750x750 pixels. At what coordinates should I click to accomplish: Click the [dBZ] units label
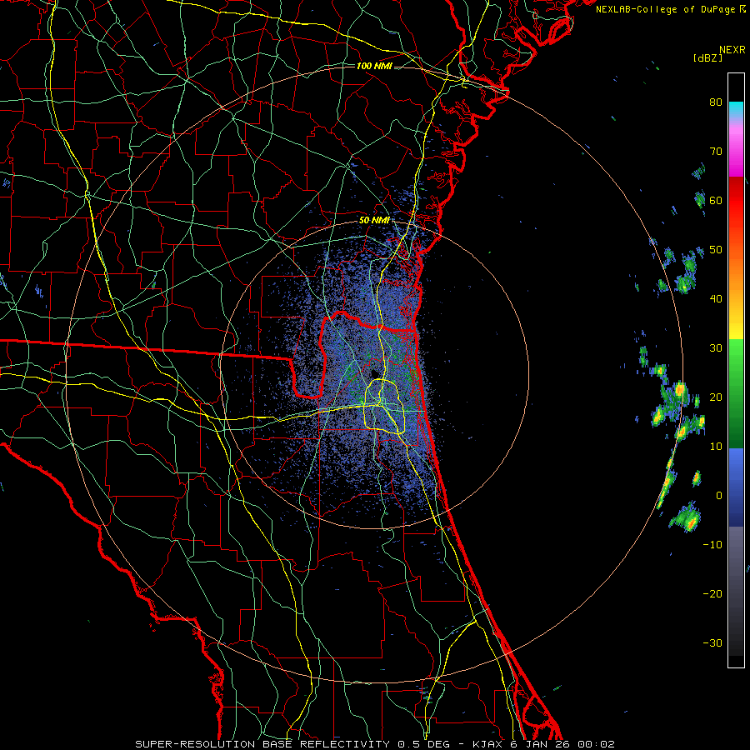point(707,57)
